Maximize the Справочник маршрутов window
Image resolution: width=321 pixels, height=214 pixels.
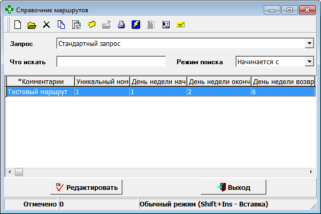click(x=289, y=10)
